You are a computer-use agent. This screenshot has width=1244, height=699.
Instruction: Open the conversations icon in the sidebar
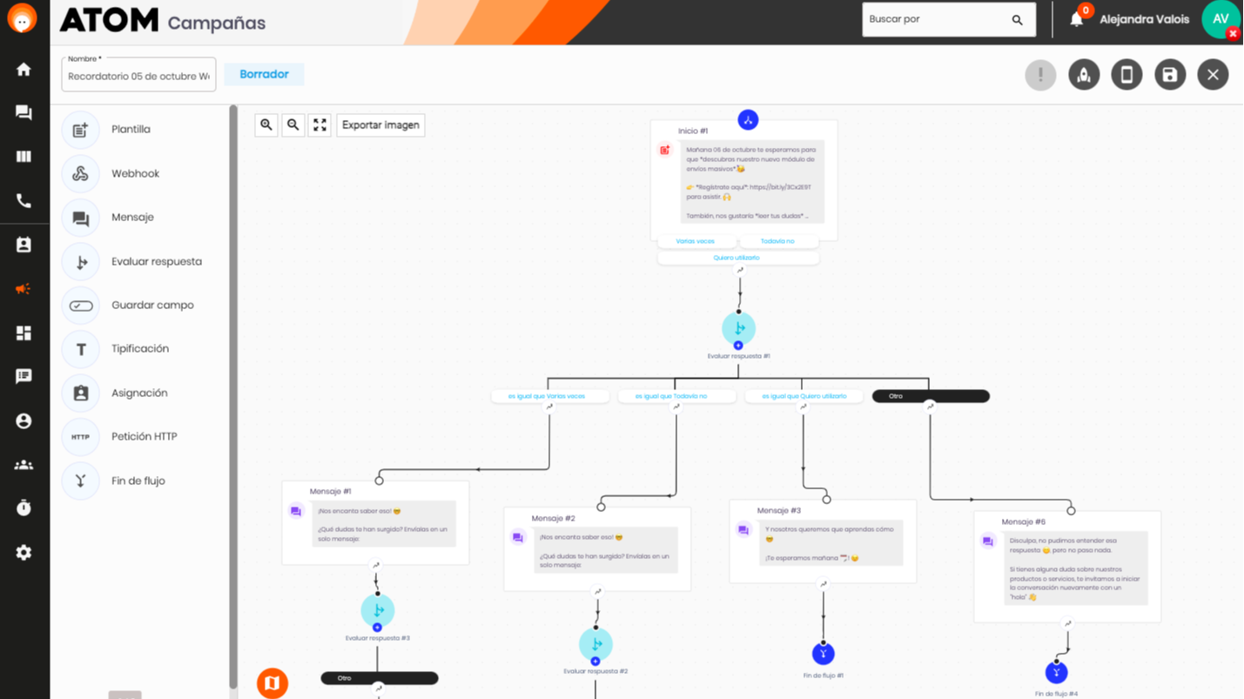(24, 112)
